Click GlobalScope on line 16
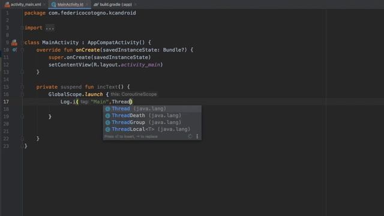Screen dimensions: 384x216 click(65, 94)
